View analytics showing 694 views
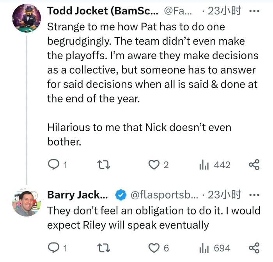Viewport: 273px width, 262px height. [204, 248]
